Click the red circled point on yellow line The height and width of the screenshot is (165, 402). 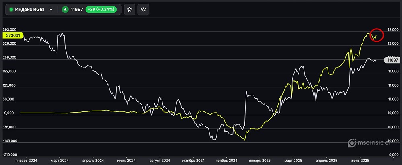coord(376,35)
